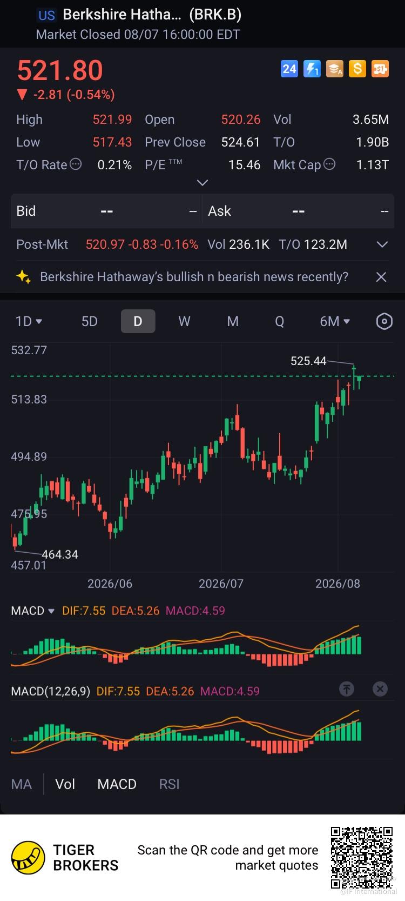Tap the QR code image
This screenshot has width=405, height=901.
pos(362,858)
